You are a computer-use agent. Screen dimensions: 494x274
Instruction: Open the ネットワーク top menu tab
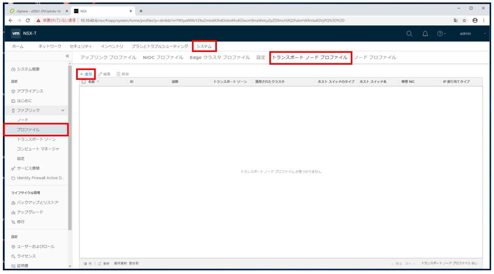50,47
